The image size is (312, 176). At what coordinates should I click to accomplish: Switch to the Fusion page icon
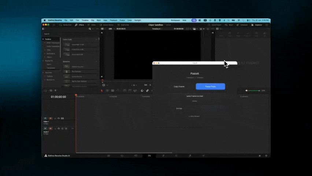[163, 156]
